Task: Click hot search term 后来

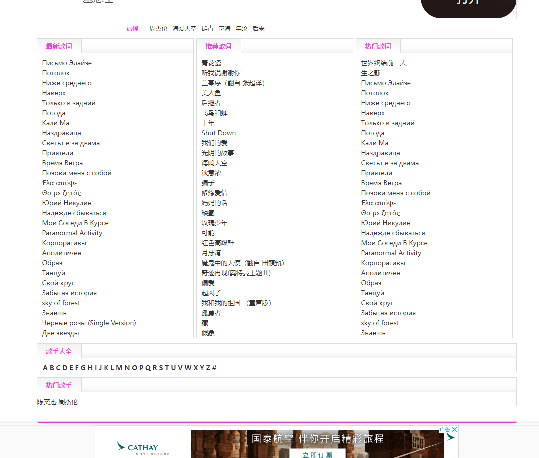Action: coord(259,29)
